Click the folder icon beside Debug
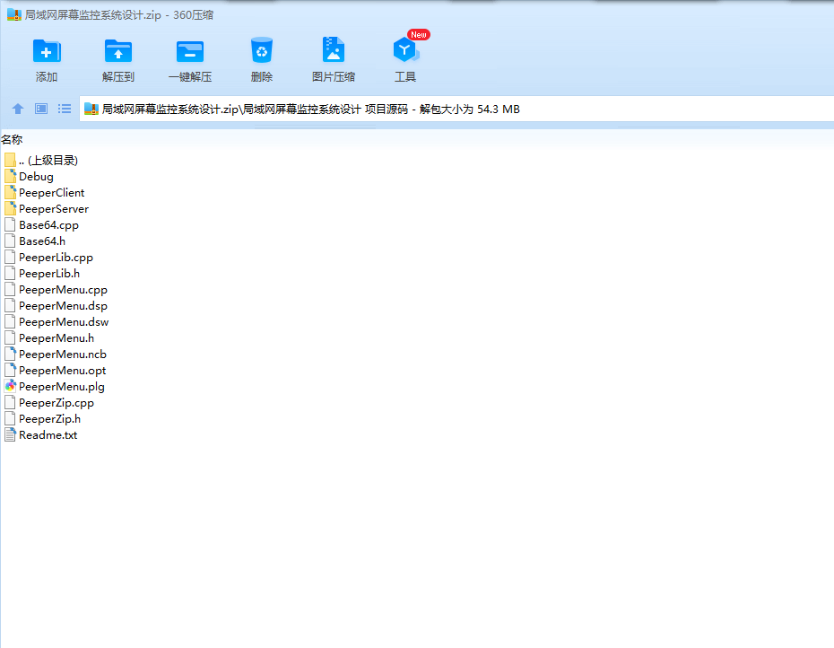834x648 pixels. pyautogui.click(x=10, y=176)
